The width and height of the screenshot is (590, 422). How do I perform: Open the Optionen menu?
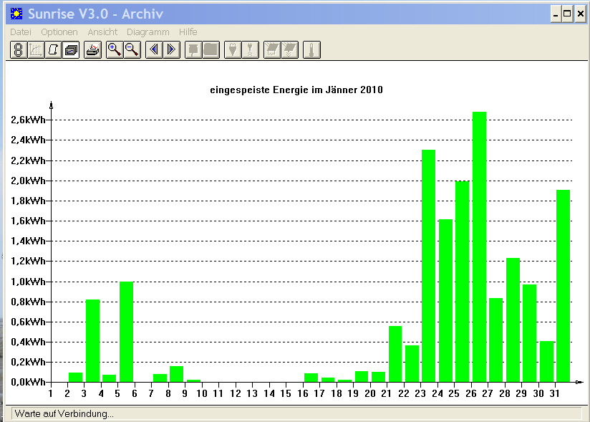click(x=59, y=32)
